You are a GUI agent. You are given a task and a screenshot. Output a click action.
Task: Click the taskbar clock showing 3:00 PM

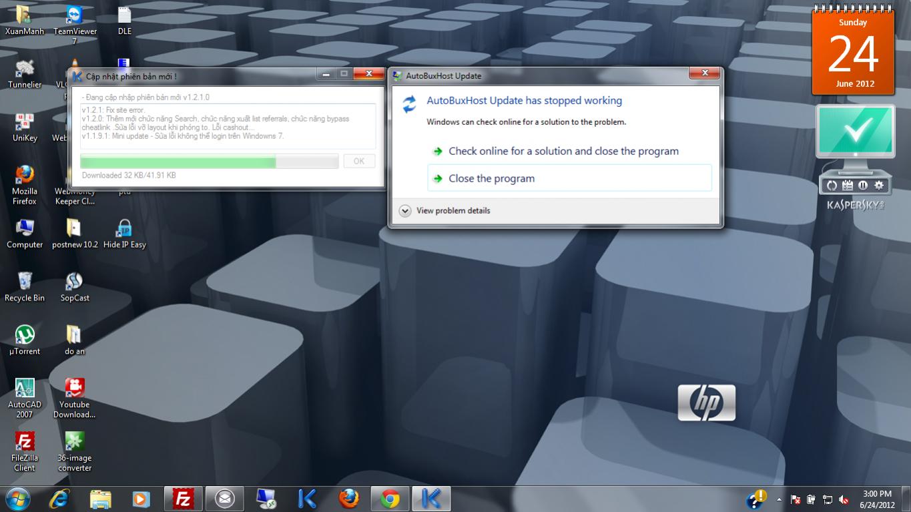point(877,499)
